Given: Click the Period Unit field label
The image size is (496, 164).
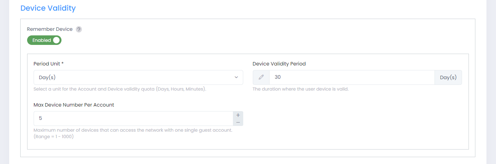Looking at the screenshot, I should (48, 64).
